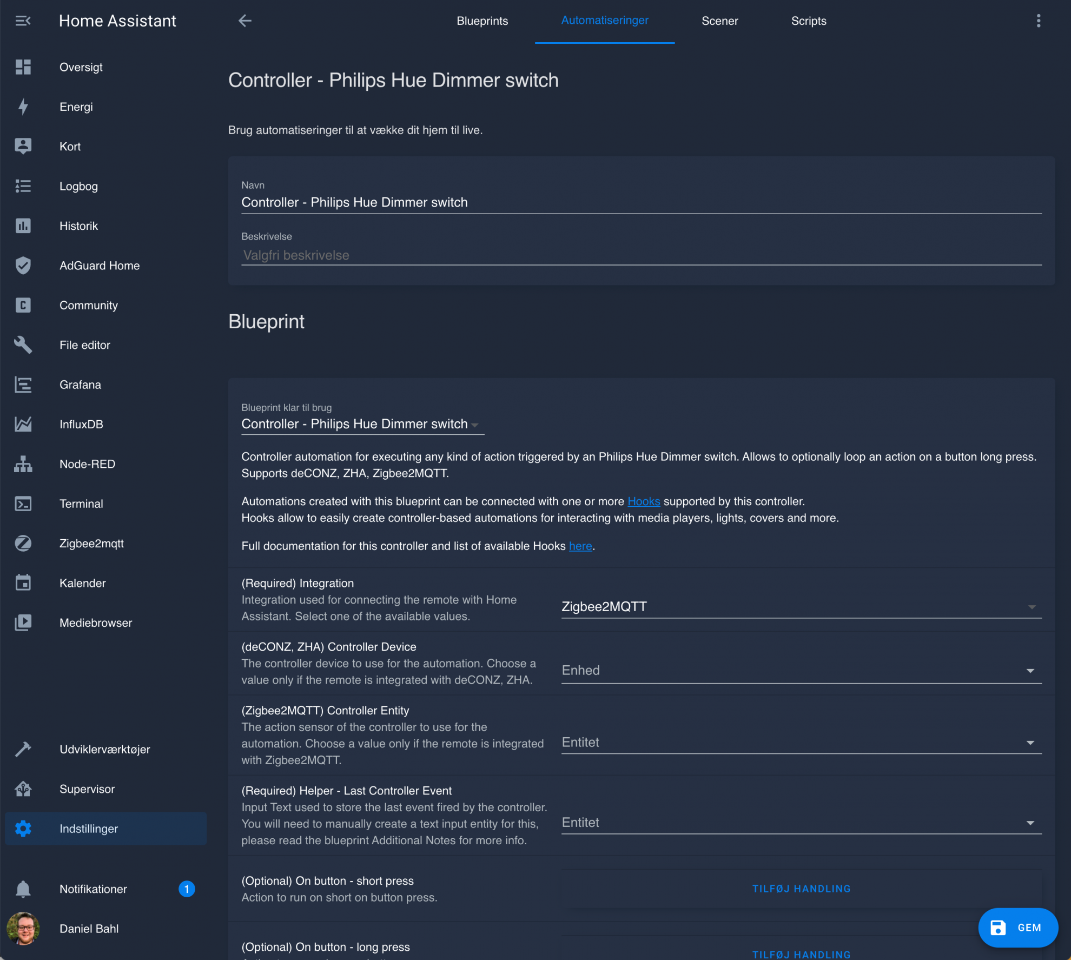The image size is (1071, 960).
Task: Click the Home Assistant title
Action: coord(117,21)
